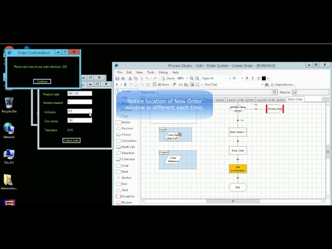Screen dimensions: 332x249
Task: Click the Redo arrow icon
Action: click(155, 78)
